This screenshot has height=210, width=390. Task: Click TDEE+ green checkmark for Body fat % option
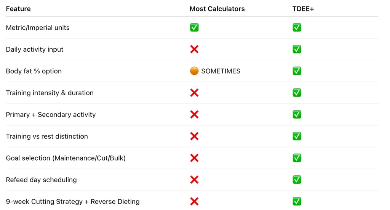(297, 71)
